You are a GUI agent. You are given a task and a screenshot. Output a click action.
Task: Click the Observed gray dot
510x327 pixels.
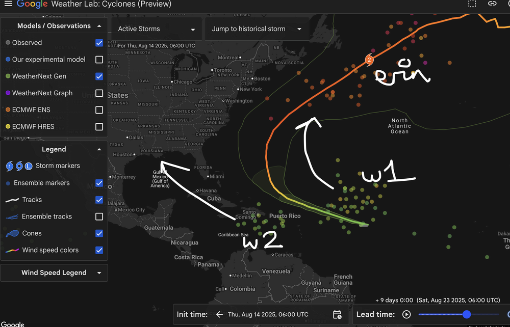[8, 43]
